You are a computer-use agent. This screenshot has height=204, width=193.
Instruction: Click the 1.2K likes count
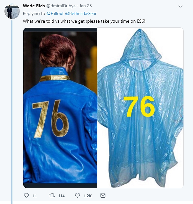click(x=88, y=196)
